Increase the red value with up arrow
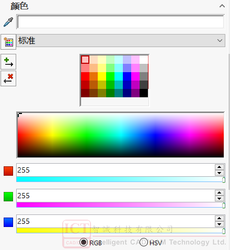The width and height of the screenshot is (230, 250). [x=219, y=167]
